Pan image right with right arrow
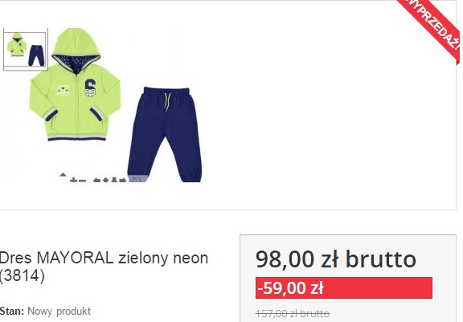463x322 pixels. click(x=123, y=180)
